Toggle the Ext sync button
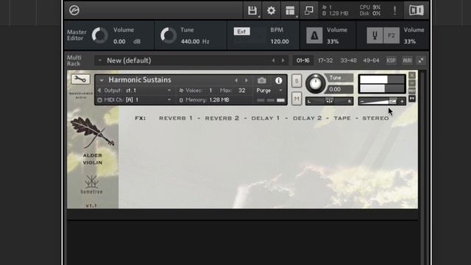The image size is (471, 265). pos(241,32)
